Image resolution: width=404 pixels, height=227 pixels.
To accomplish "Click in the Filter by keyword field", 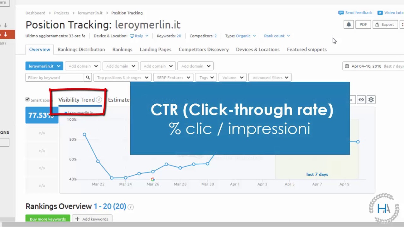I will pos(55,78).
